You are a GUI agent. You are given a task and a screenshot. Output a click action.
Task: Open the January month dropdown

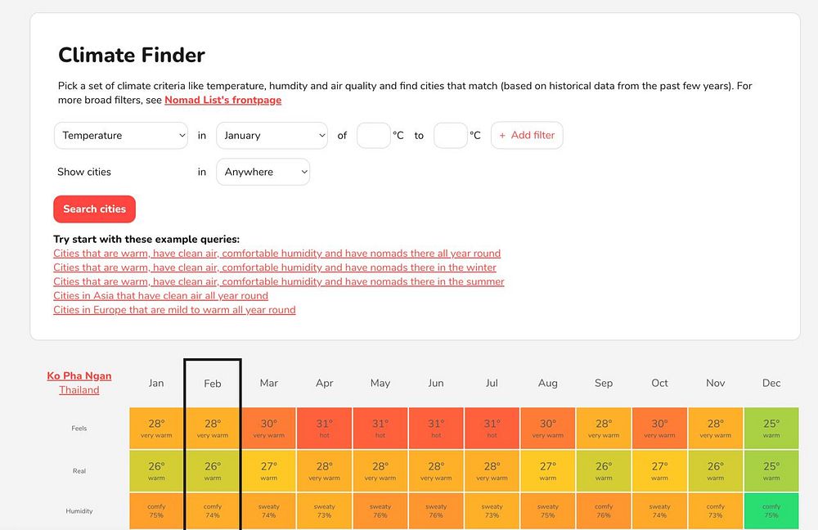272,136
